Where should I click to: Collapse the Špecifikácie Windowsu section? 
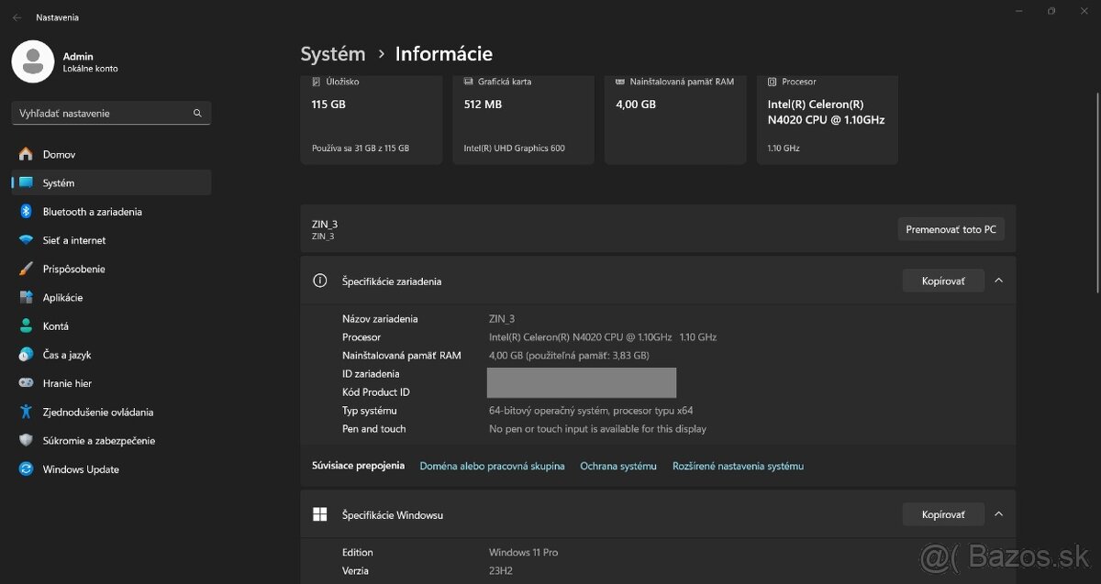(x=999, y=514)
